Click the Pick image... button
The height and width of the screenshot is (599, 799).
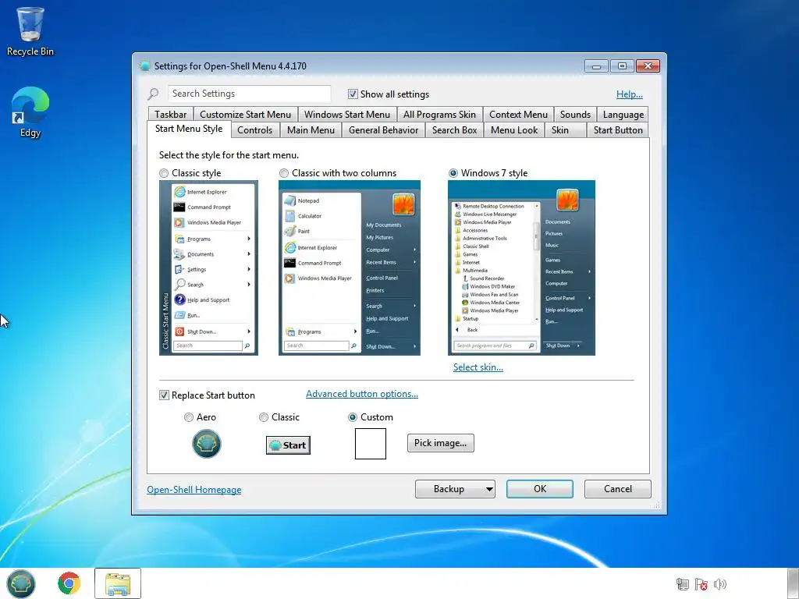pyautogui.click(x=440, y=443)
